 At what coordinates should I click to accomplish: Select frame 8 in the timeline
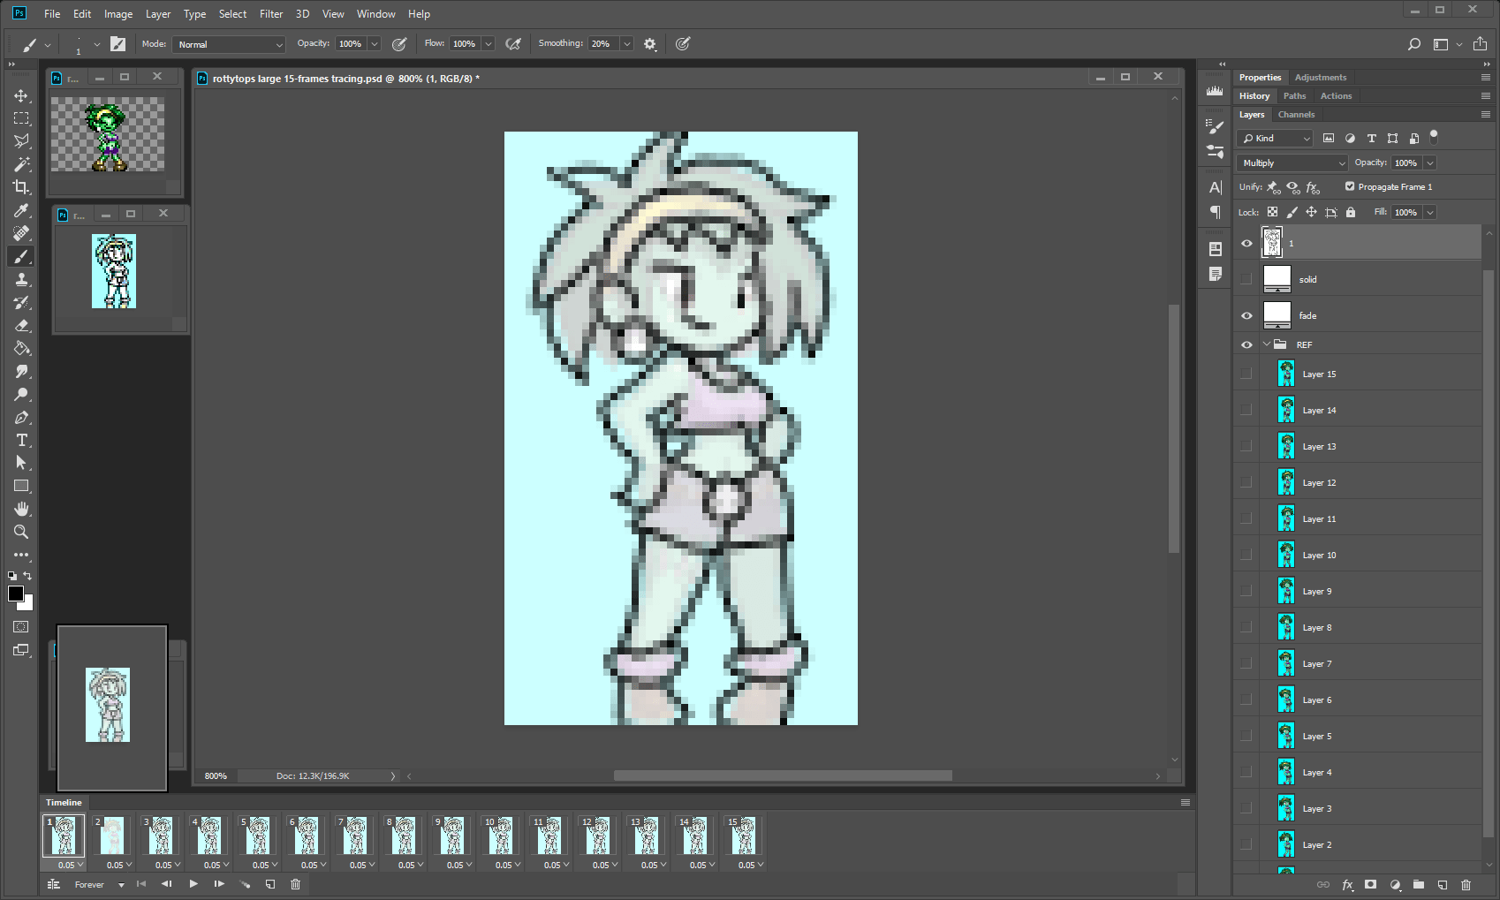pyautogui.click(x=403, y=836)
